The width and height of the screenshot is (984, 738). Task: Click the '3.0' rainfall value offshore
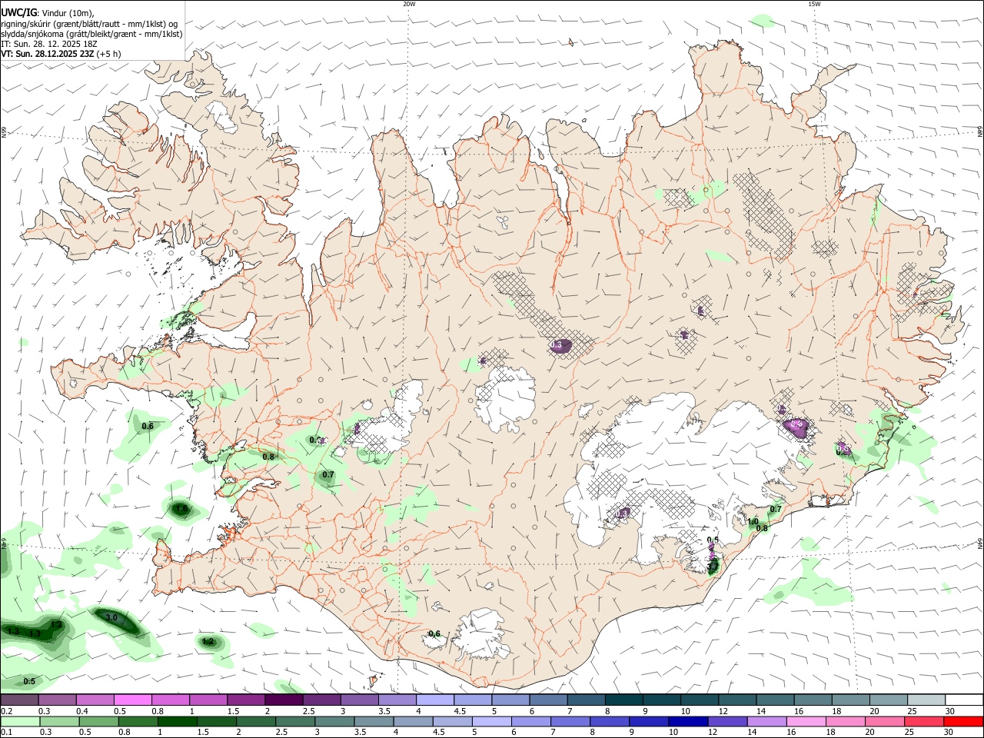(x=111, y=617)
